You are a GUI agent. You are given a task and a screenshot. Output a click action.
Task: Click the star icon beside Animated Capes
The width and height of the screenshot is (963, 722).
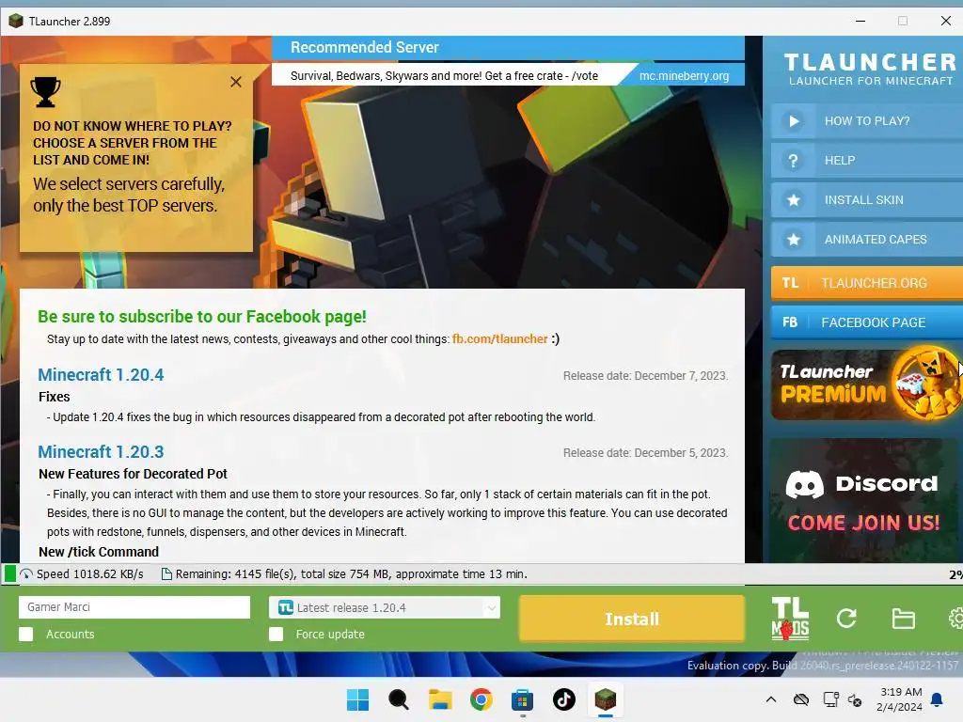point(794,240)
